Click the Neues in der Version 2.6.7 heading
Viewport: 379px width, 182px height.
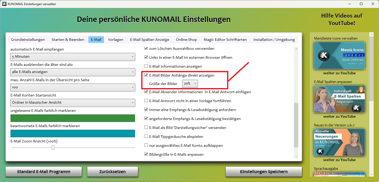click(x=334, y=125)
